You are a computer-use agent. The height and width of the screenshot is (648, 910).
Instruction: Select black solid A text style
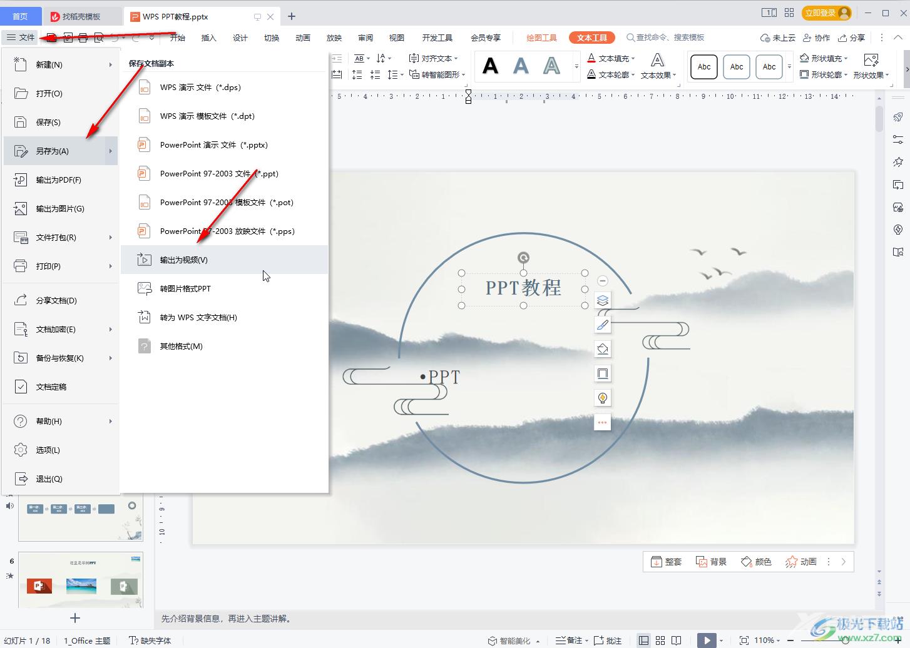[491, 66]
